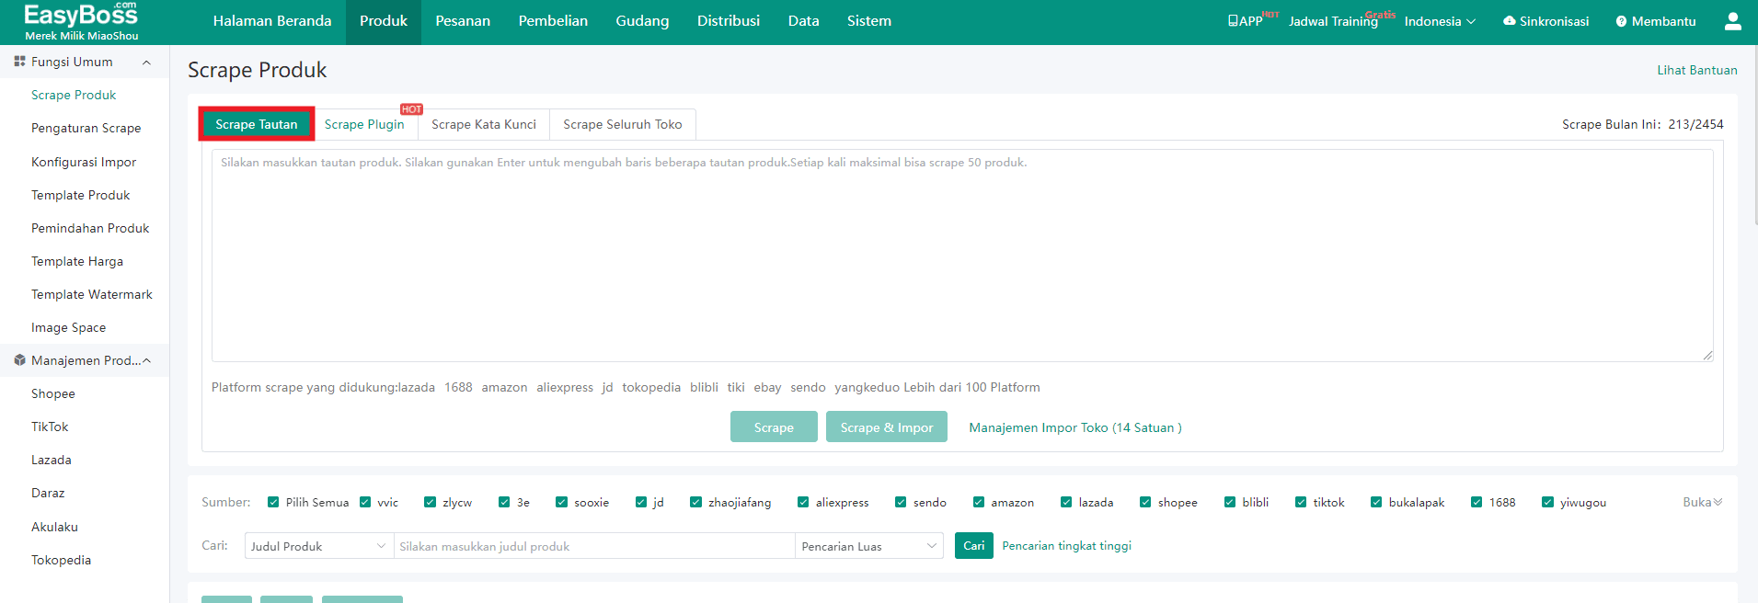Uncheck the amazon source checkbox
Image resolution: width=1758 pixels, height=603 pixels.
tap(979, 502)
